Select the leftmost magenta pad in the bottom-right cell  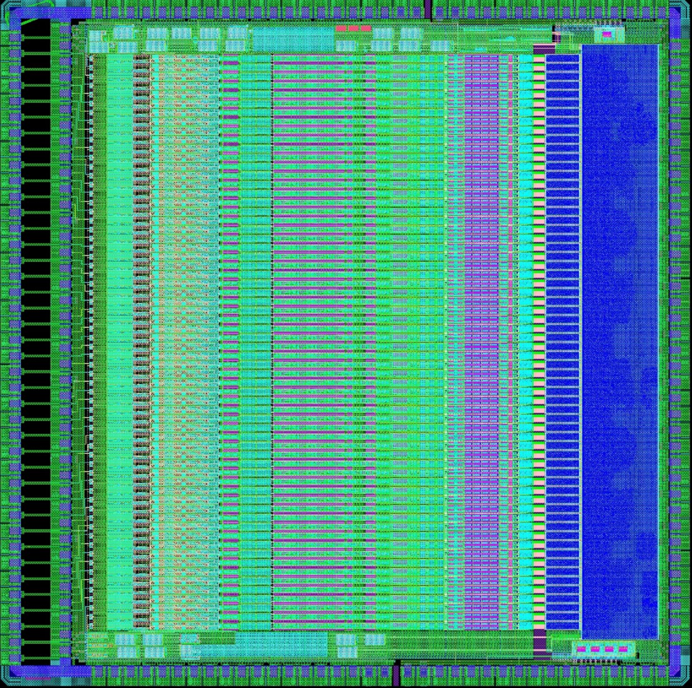582,649
